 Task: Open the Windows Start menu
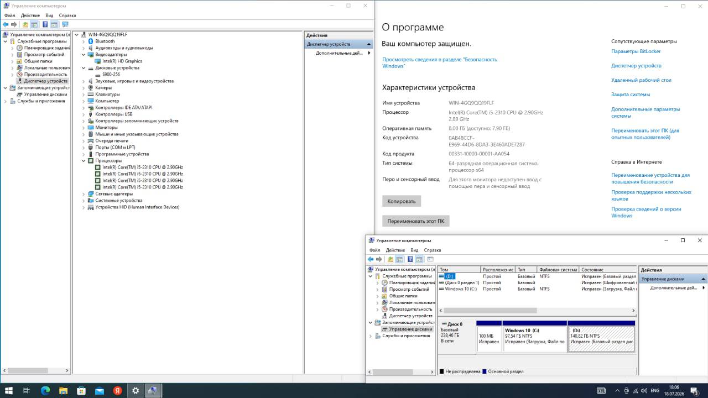tap(9, 390)
